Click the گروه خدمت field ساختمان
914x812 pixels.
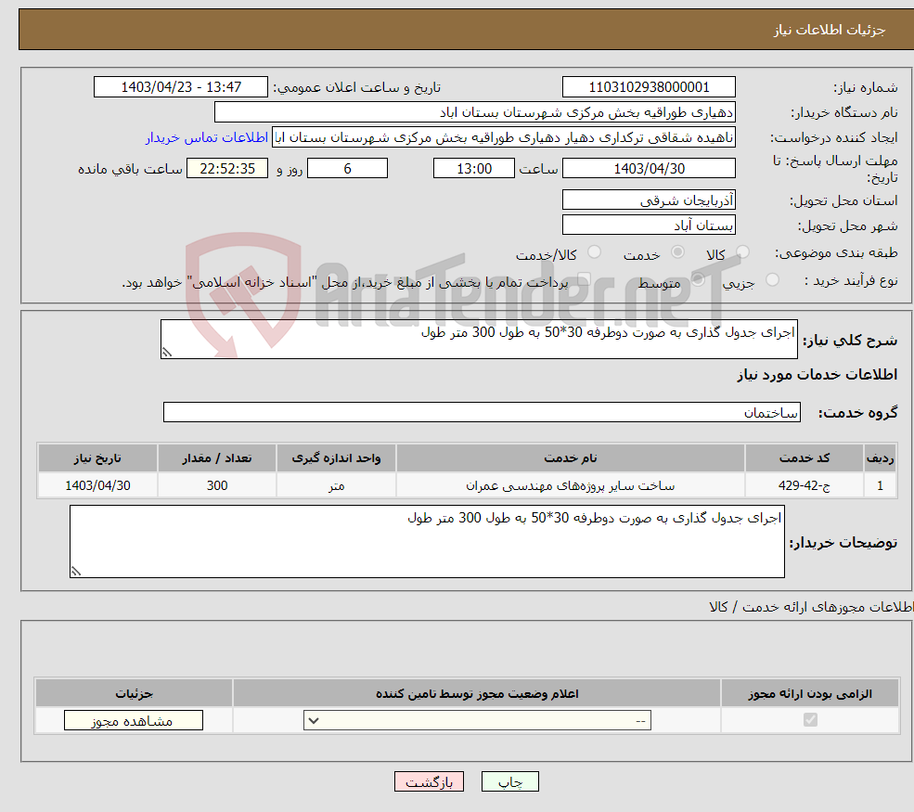click(x=482, y=412)
